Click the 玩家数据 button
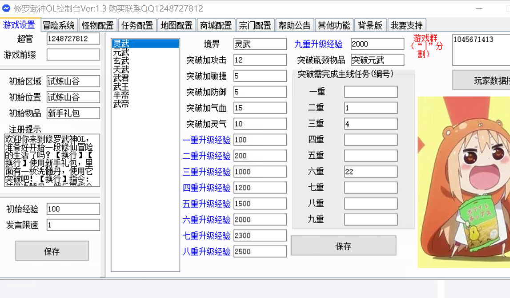Screen dimensions: 510x298 pyautogui.click(x=481, y=80)
